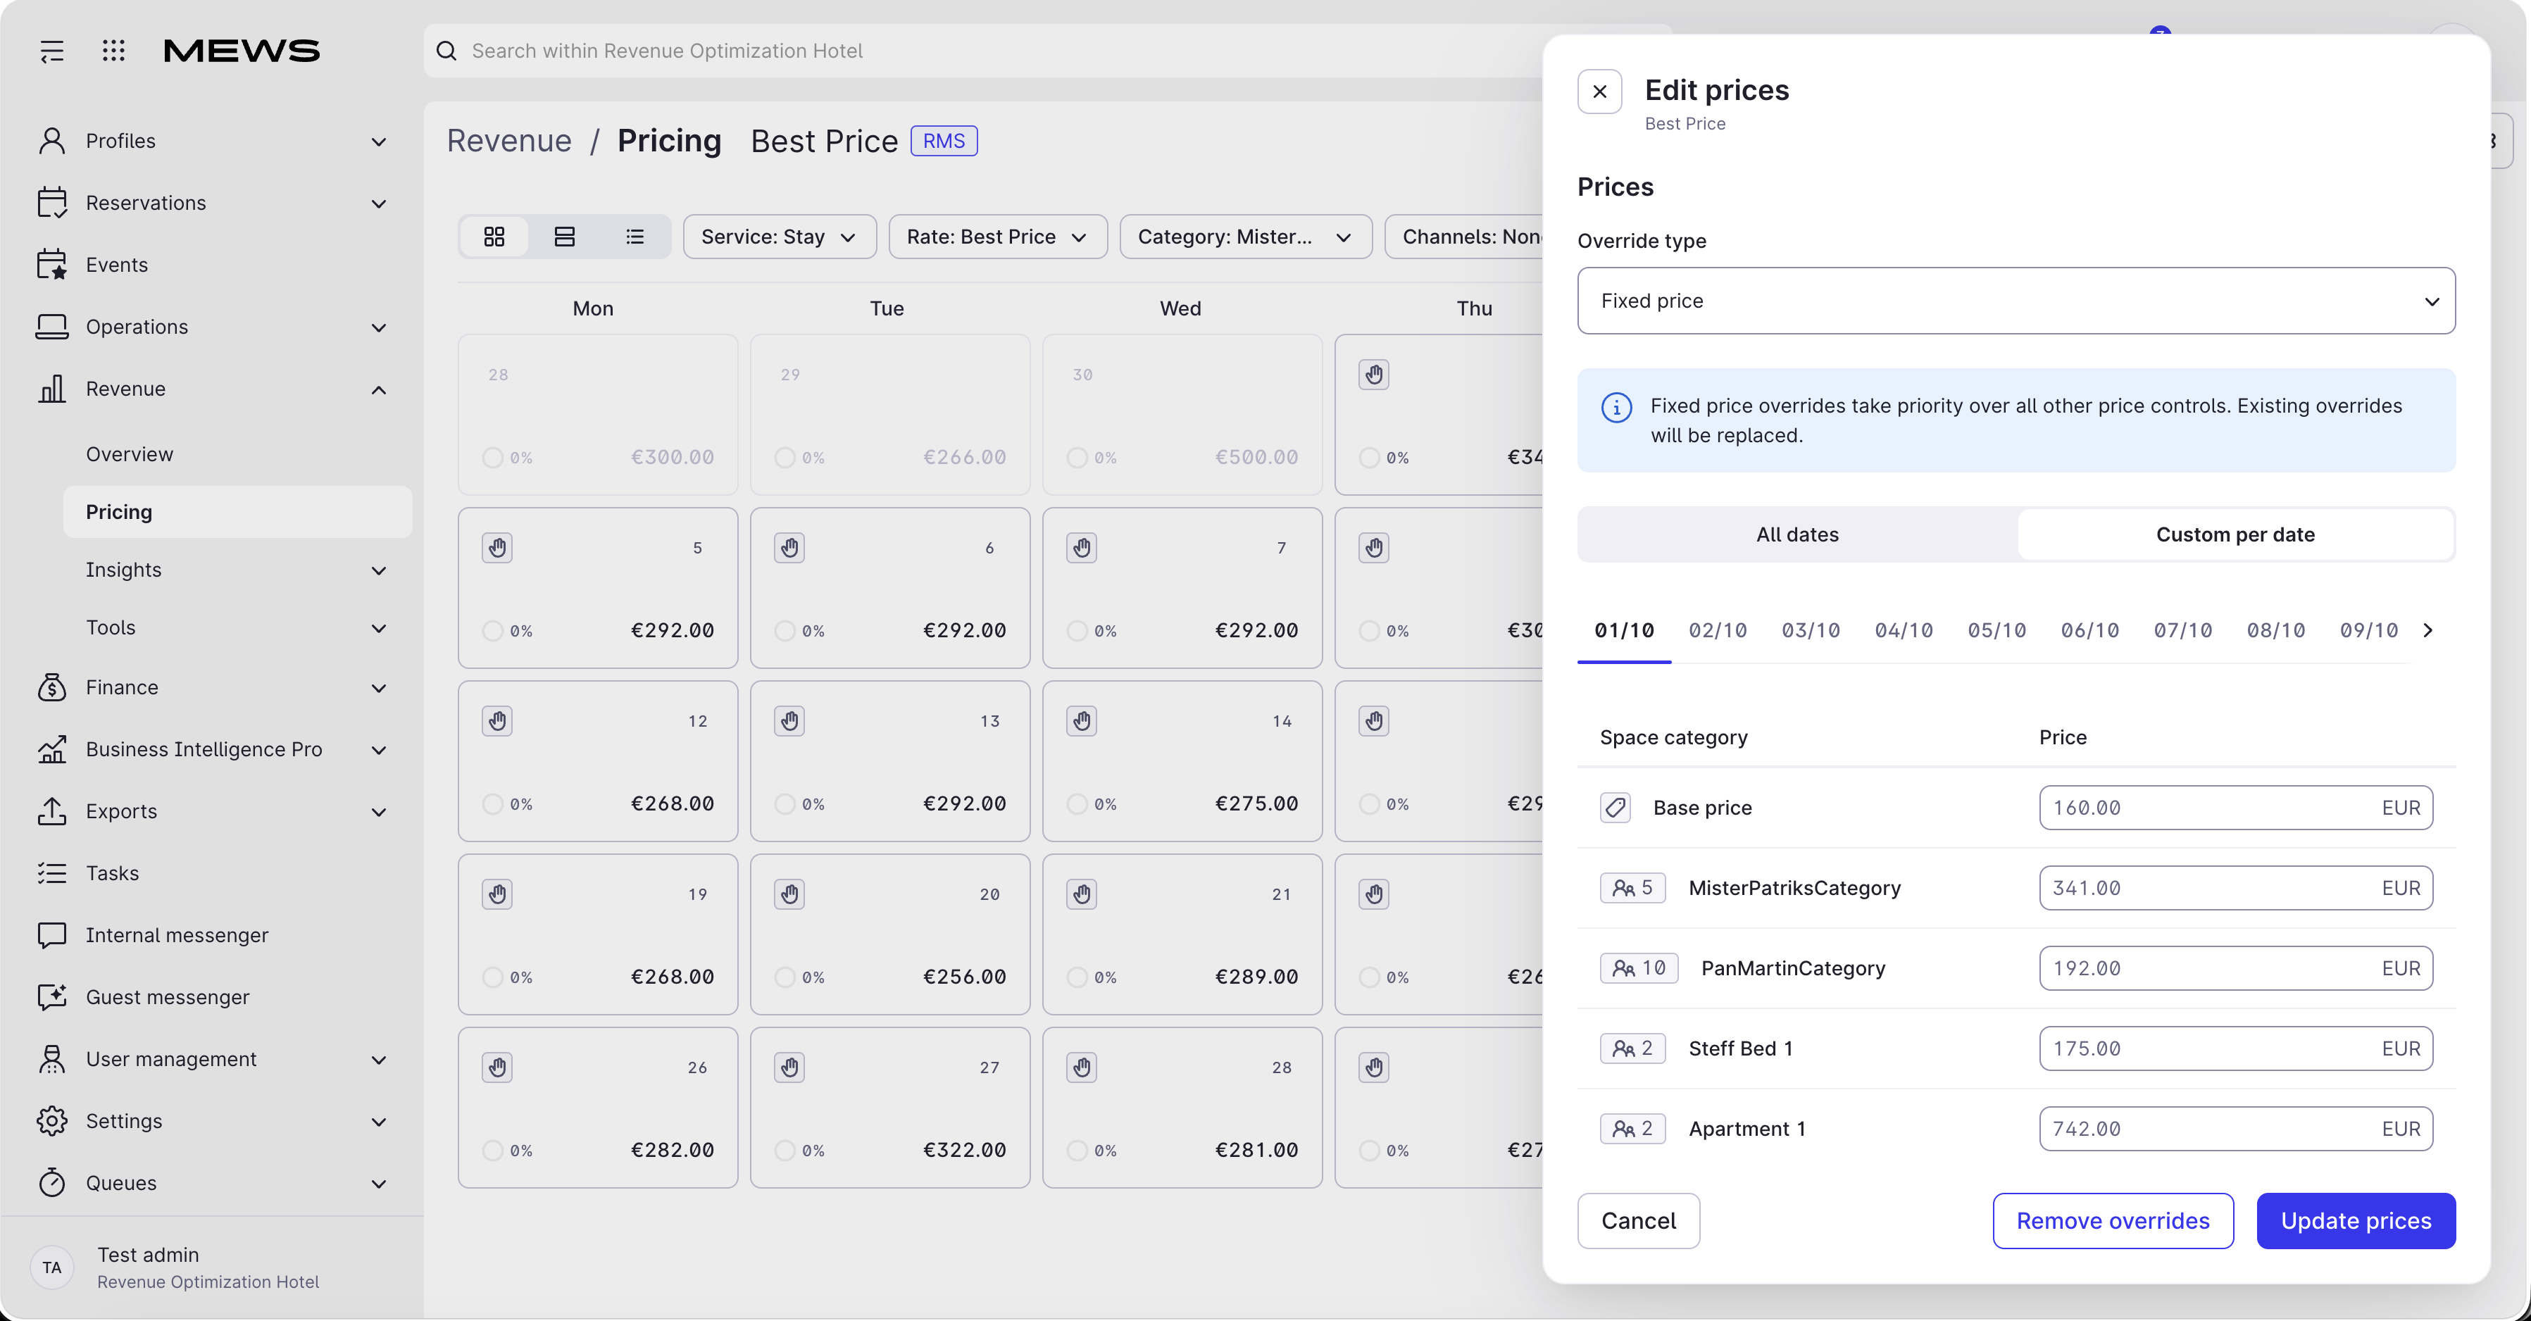The image size is (2531, 1321).
Task: Switch to the two-row card view icon
Action: point(565,237)
